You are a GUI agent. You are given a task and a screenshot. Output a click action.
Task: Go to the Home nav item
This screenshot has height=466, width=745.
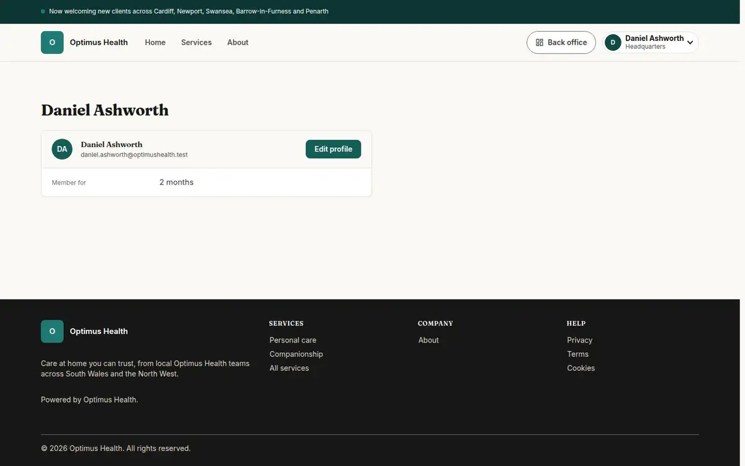(x=155, y=42)
